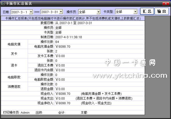
Task: Close the 卡操作汇总报表 window
Action: [x=166, y=4]
